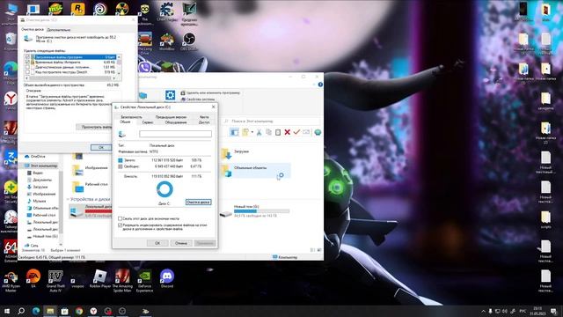Switch Explorer to details view toggle

coord(312,250)
